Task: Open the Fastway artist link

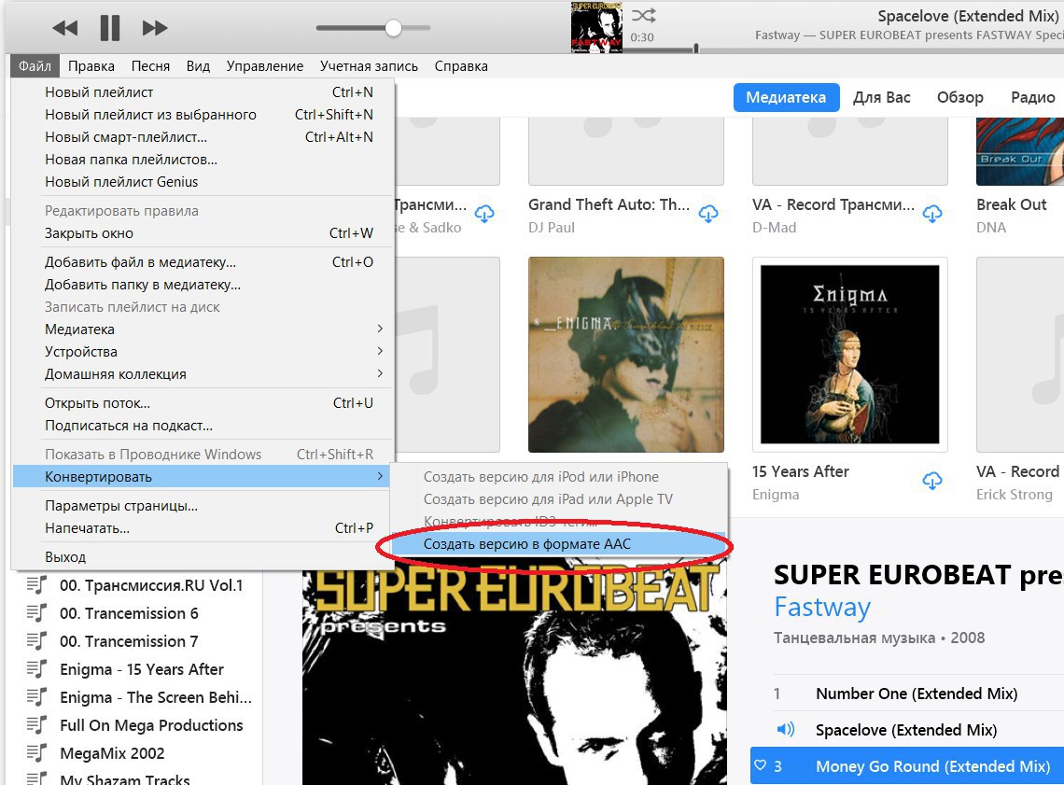Action: coord(821,607)
